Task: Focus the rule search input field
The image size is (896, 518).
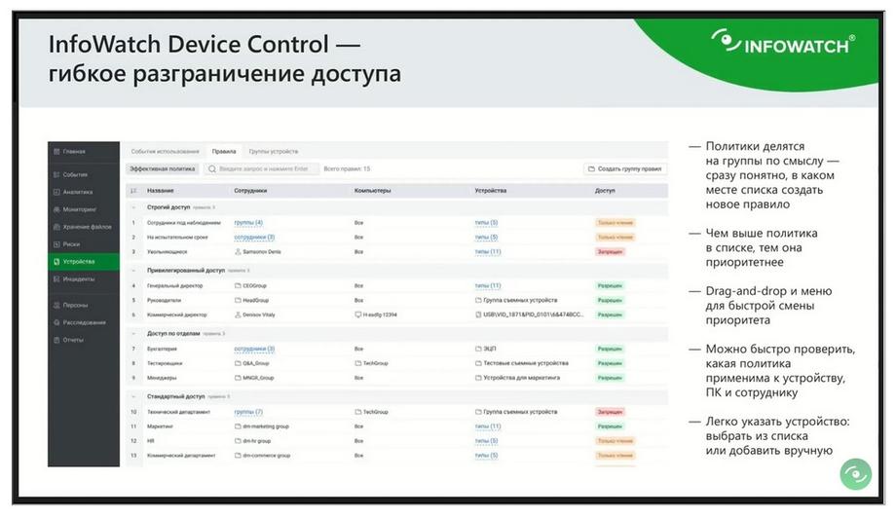Action: pos(261,169)
